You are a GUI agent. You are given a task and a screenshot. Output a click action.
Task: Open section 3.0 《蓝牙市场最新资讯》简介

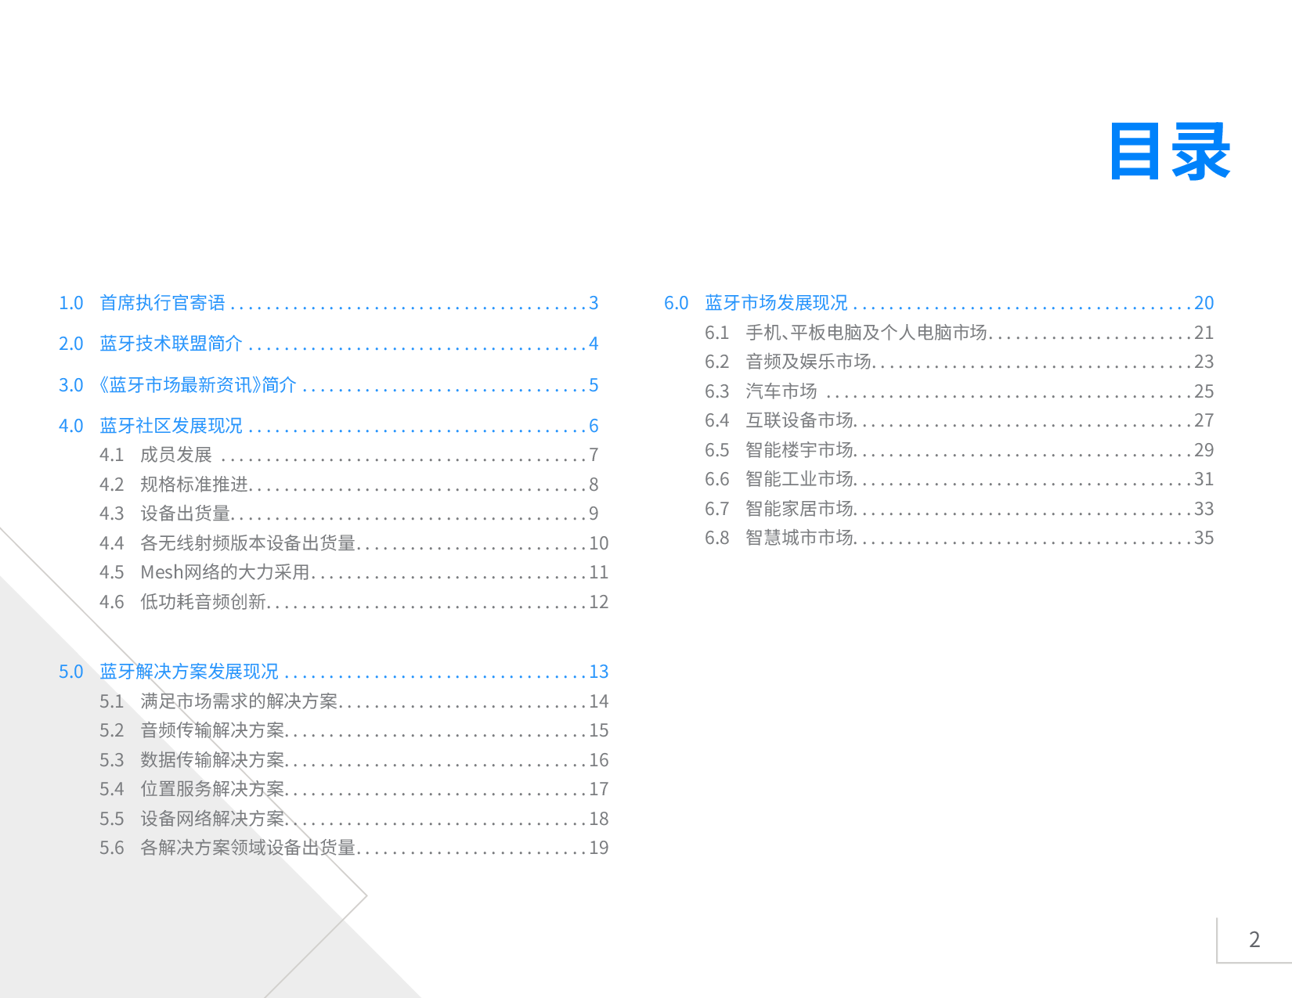329,385
